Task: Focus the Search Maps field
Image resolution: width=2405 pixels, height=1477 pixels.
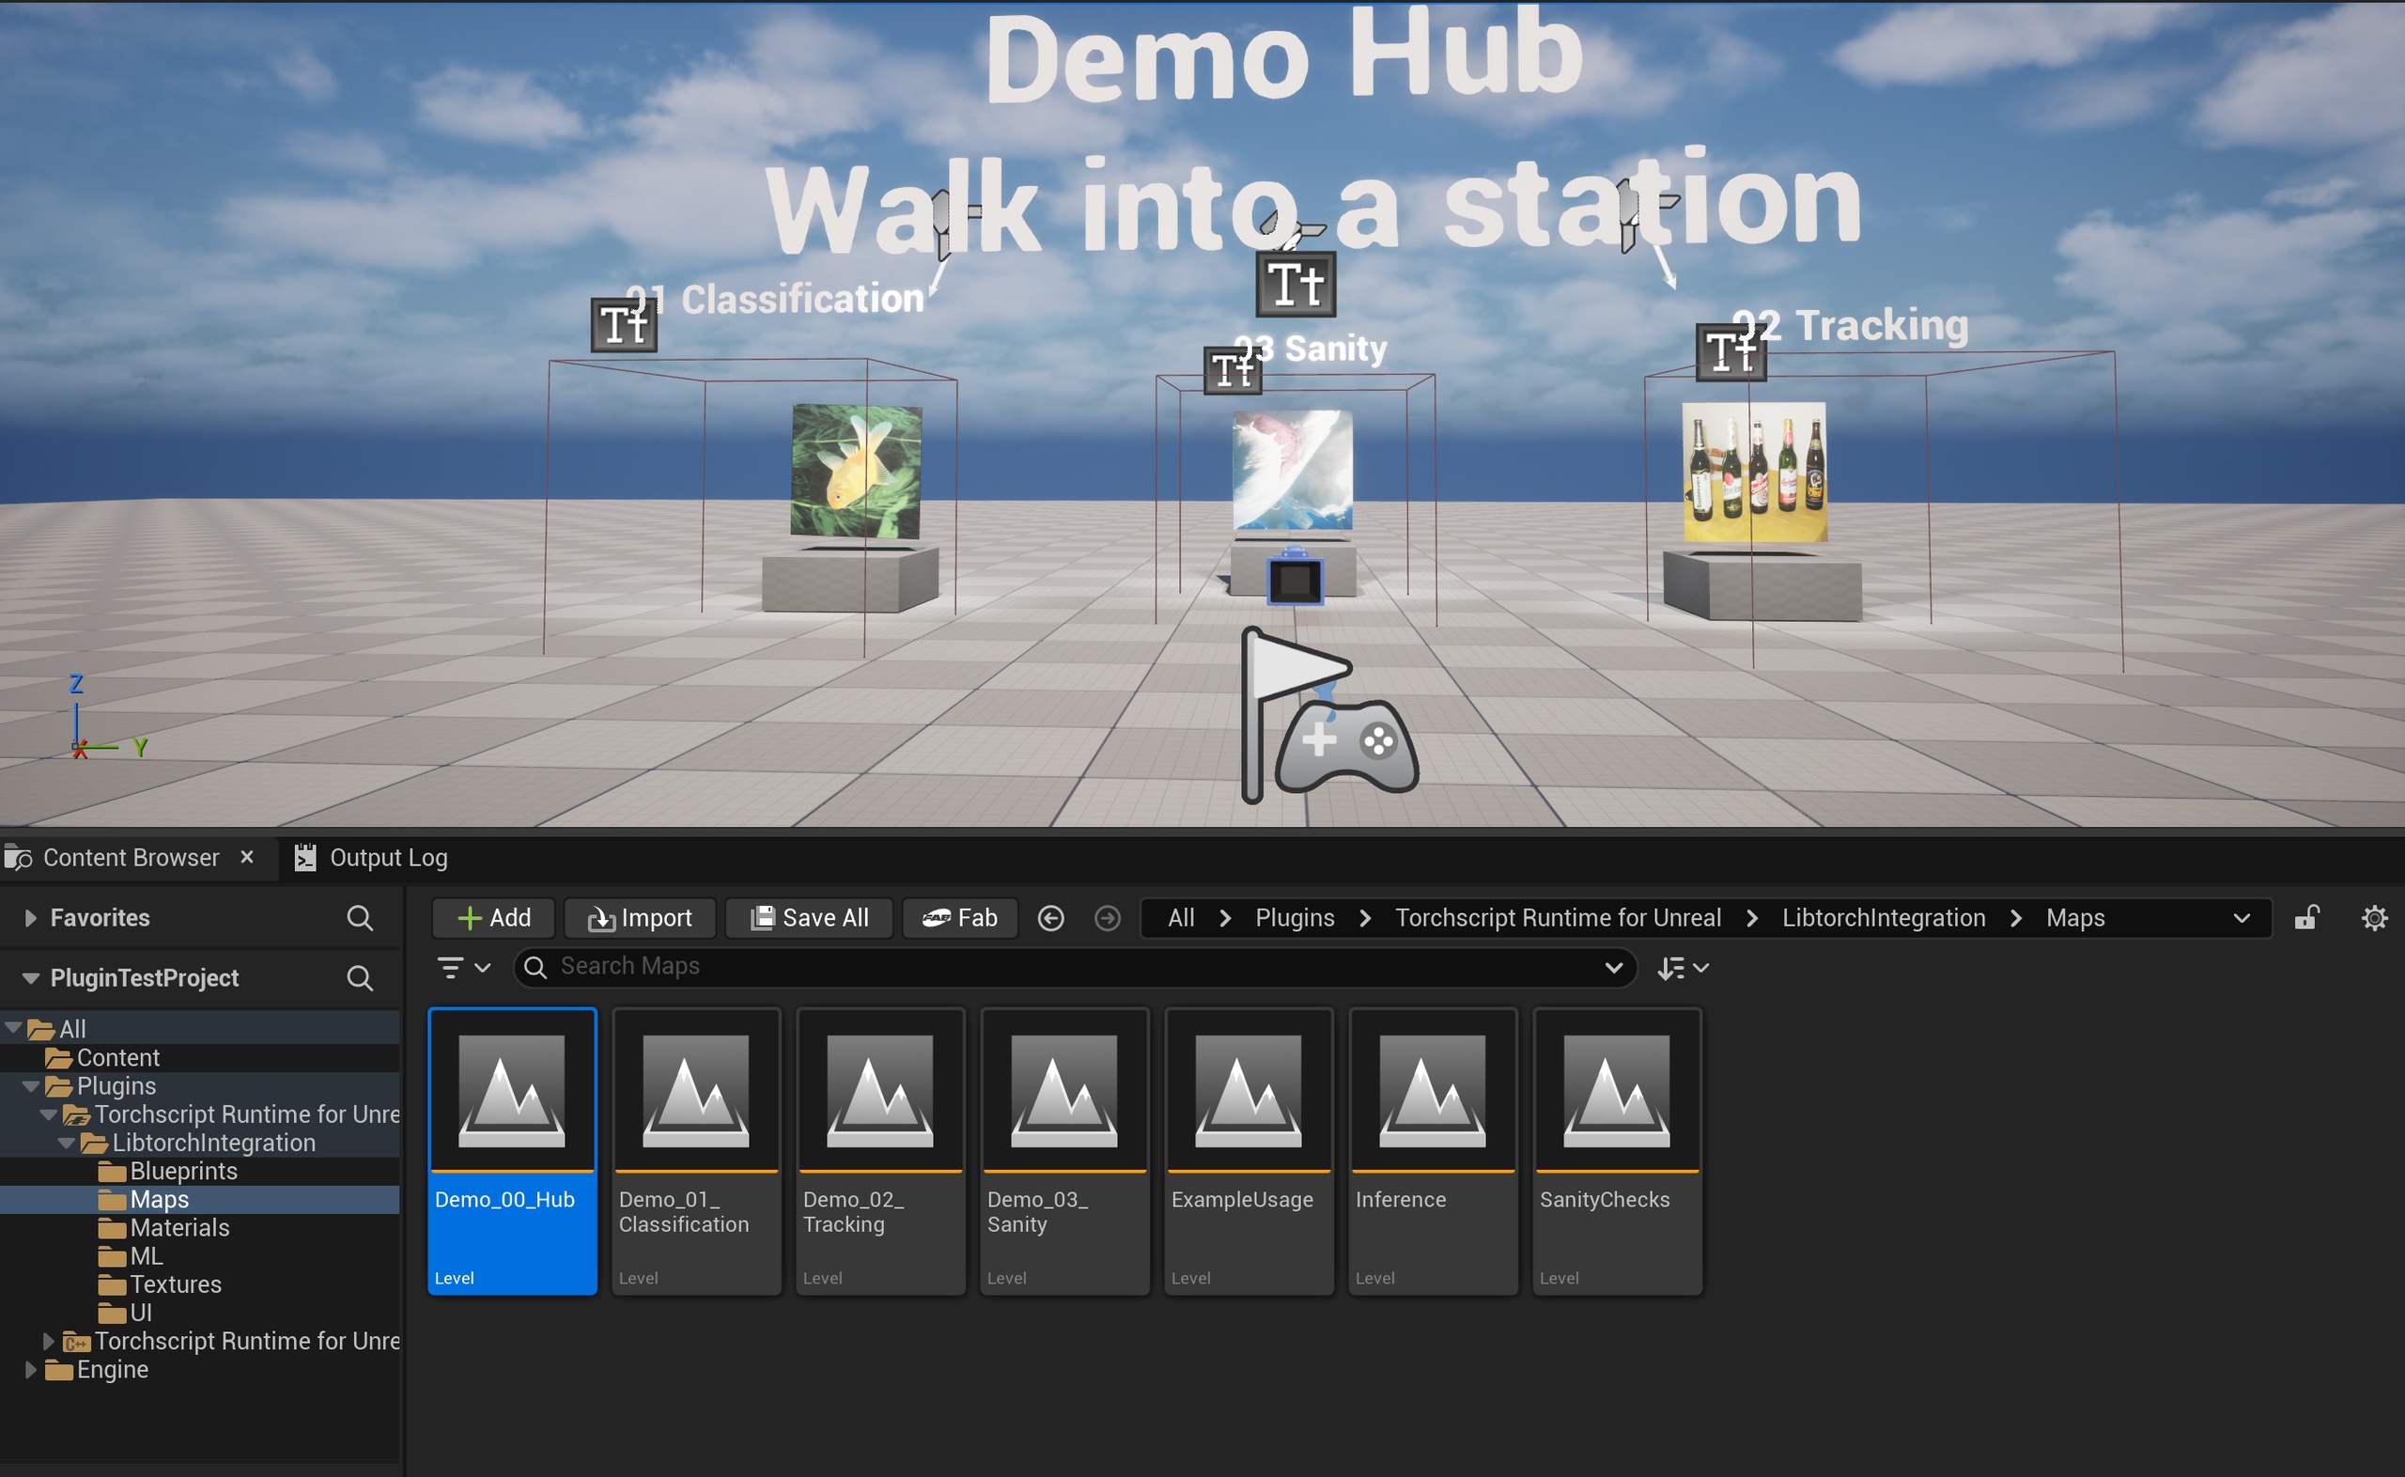Action: click(1074, 967)
